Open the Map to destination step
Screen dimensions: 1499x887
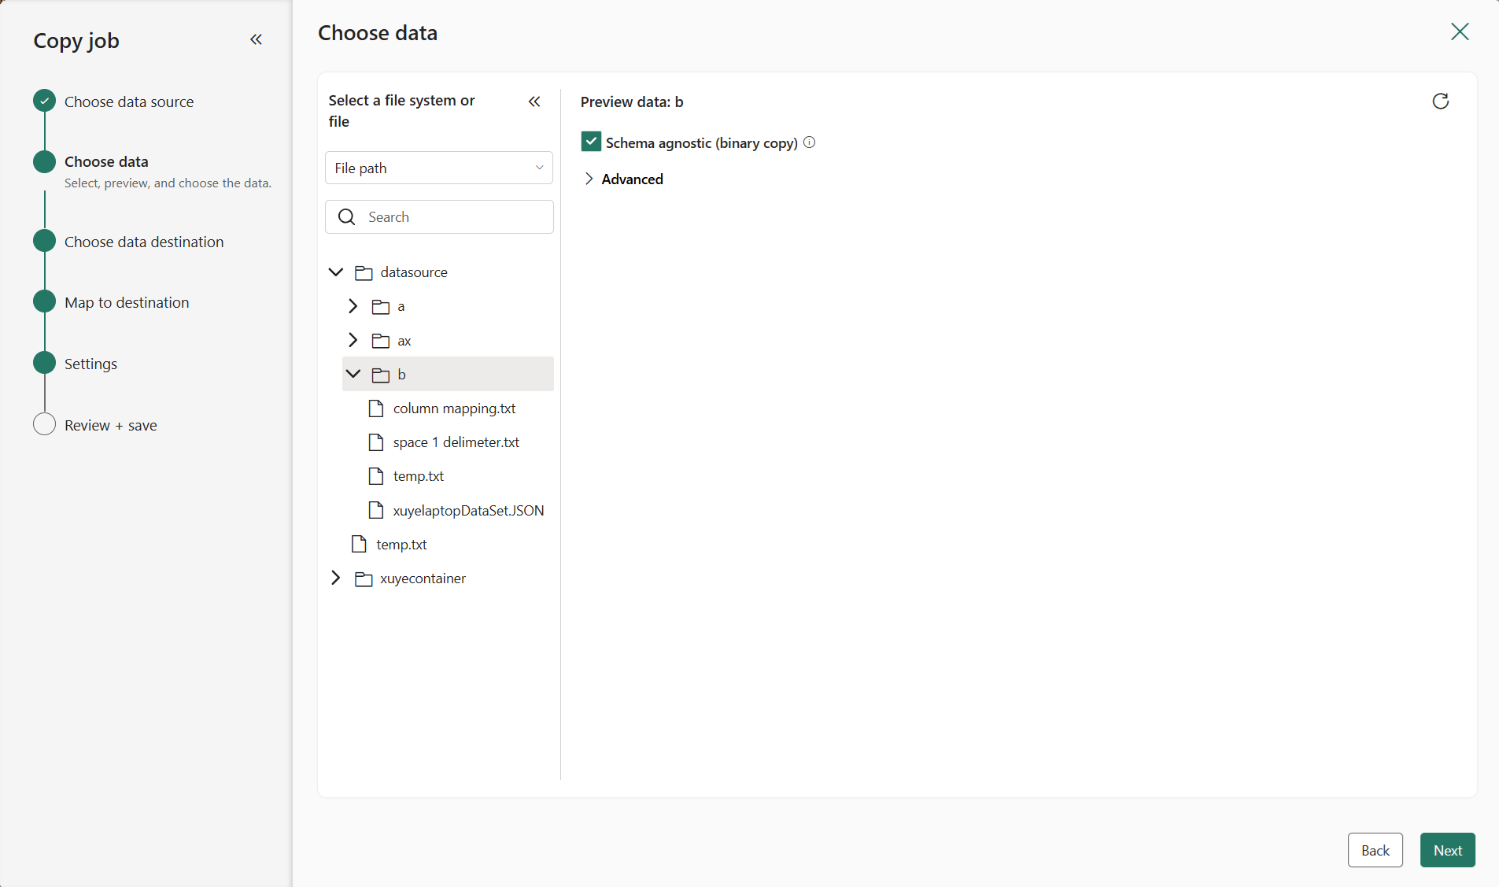pyautogui.click(x=127, y=302)
